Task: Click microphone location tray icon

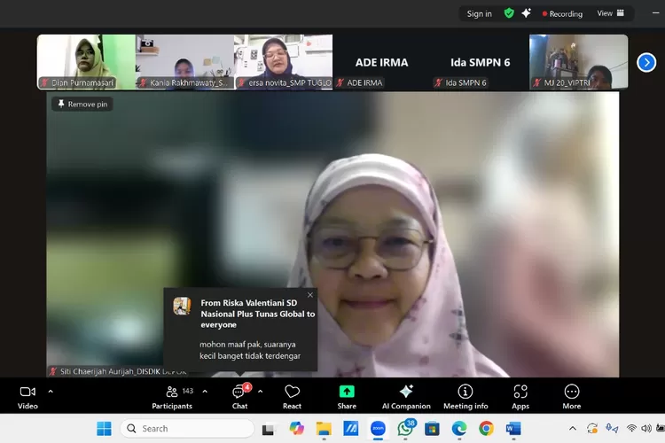Action: (x=611, y=428)
